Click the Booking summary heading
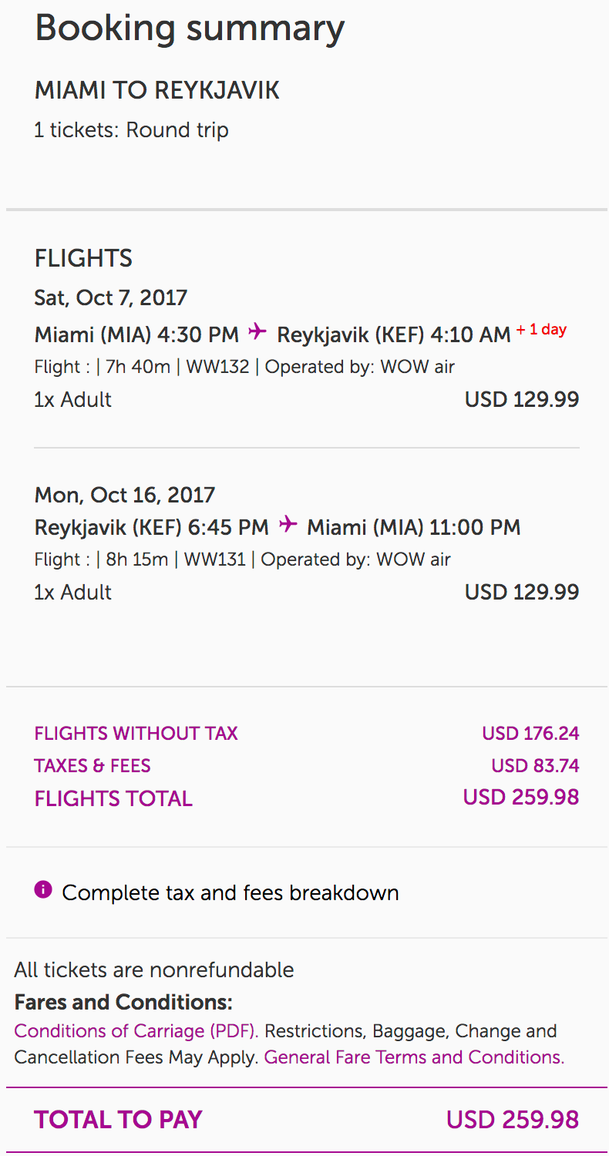Screen dimensions: 609x1156 (x=190, y=29)
